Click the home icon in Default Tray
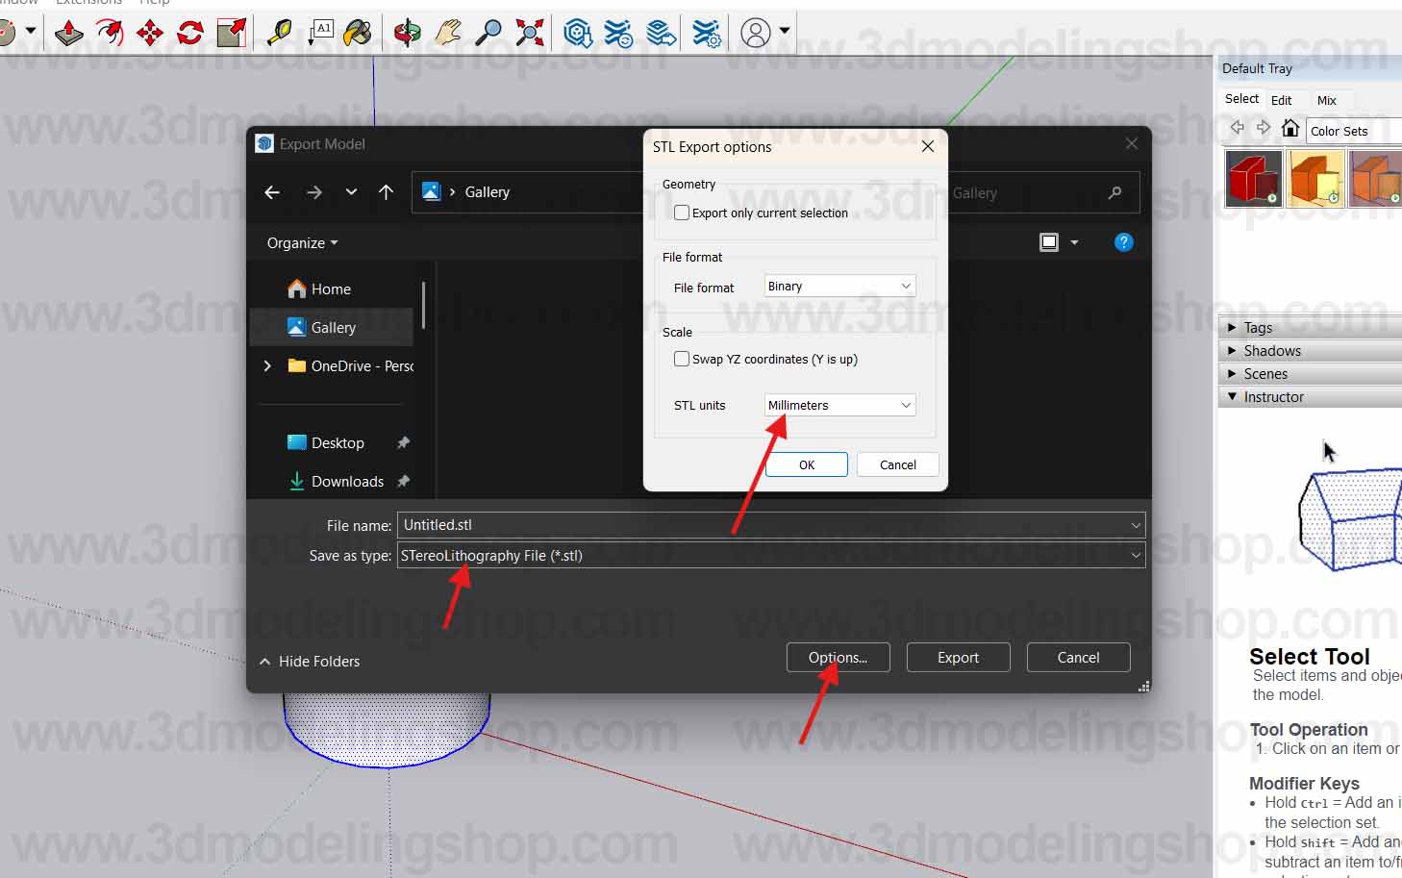The width and height of the screenshot is (1402, 878). coord(1290,129)
